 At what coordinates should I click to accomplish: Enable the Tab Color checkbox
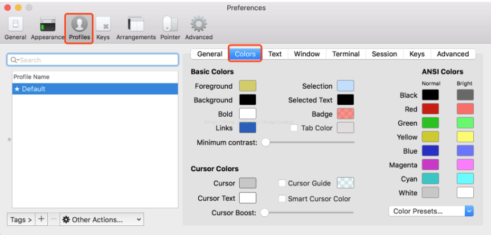294,128
